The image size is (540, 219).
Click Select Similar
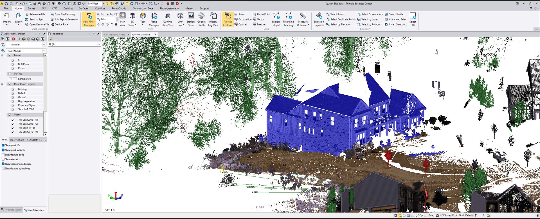(x=394, y=14)
